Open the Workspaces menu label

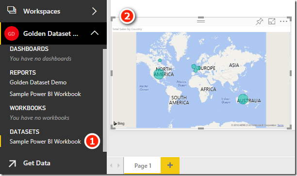(x=42, y=11)
